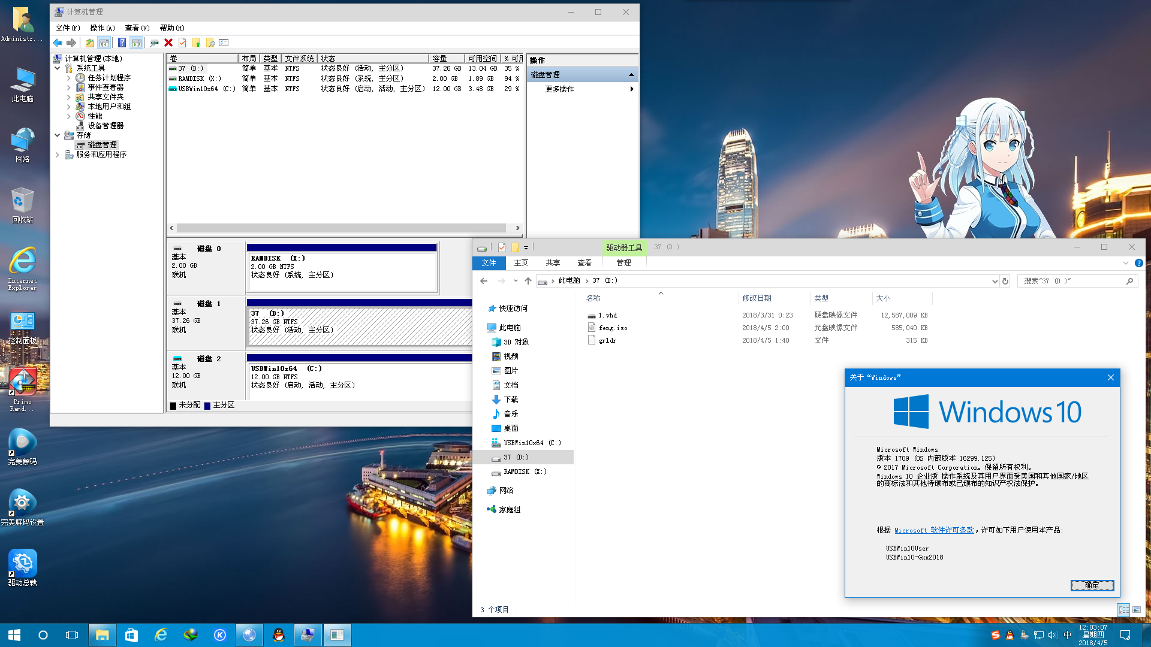Switch to the 管理 ribbon tab
Viewport: 1151px width, 647px height.
coord(623,263)
